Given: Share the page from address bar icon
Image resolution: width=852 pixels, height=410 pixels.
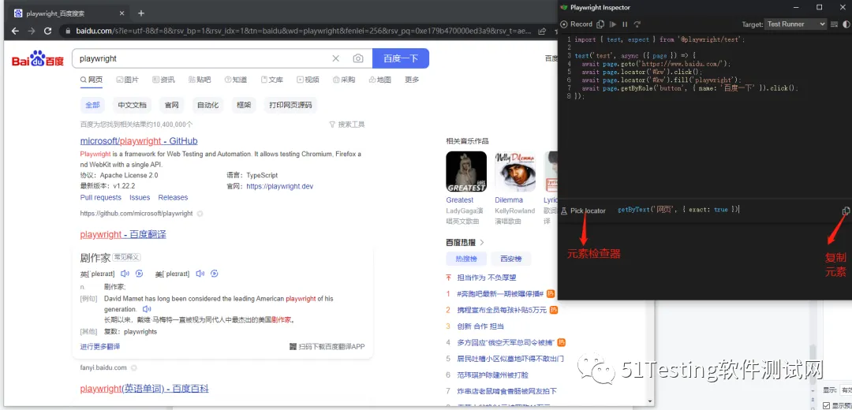Looking at the screenshot, I should (x=542, y=32).
